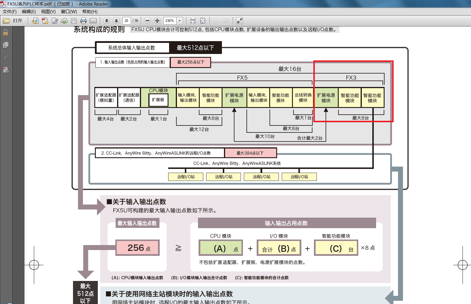Zoom in using the plus button
Image resolution: width=471 pixels, height=304 pixels.
point(157,21)
